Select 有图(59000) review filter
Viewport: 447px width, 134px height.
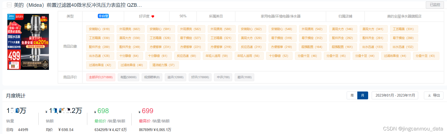tap(128, 77)
